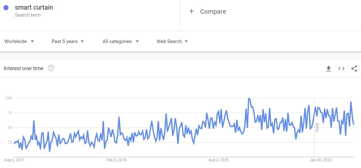Image resolution: width=361 pixels, height=168 pixels.
Task: Click the highest peak of the trend line
Action: pyautogui.click(x=249, y=99)
